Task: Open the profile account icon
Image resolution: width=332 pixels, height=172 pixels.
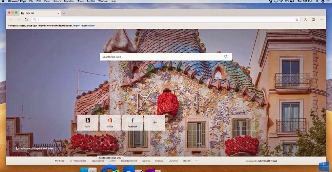Action: click(x=305, y=20)
